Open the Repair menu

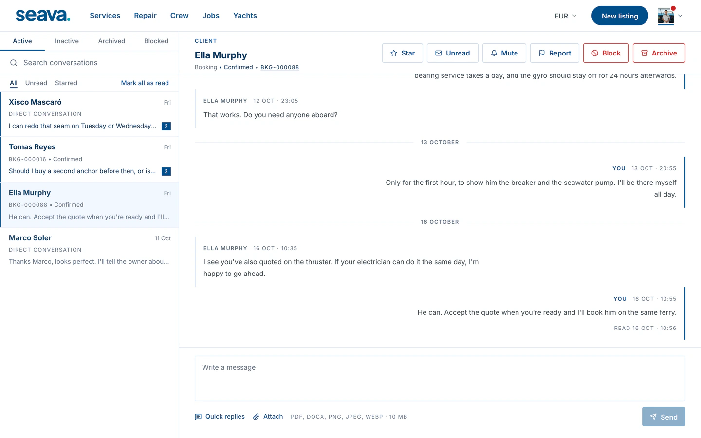(145, 16)
